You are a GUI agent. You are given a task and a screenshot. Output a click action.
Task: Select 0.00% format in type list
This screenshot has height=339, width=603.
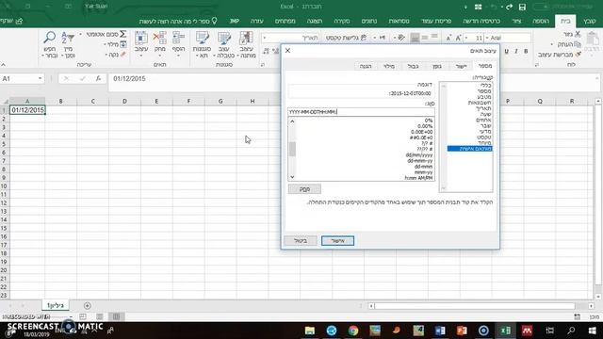425,126
